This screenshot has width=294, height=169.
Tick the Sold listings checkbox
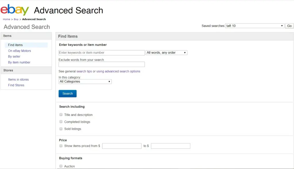61,129
